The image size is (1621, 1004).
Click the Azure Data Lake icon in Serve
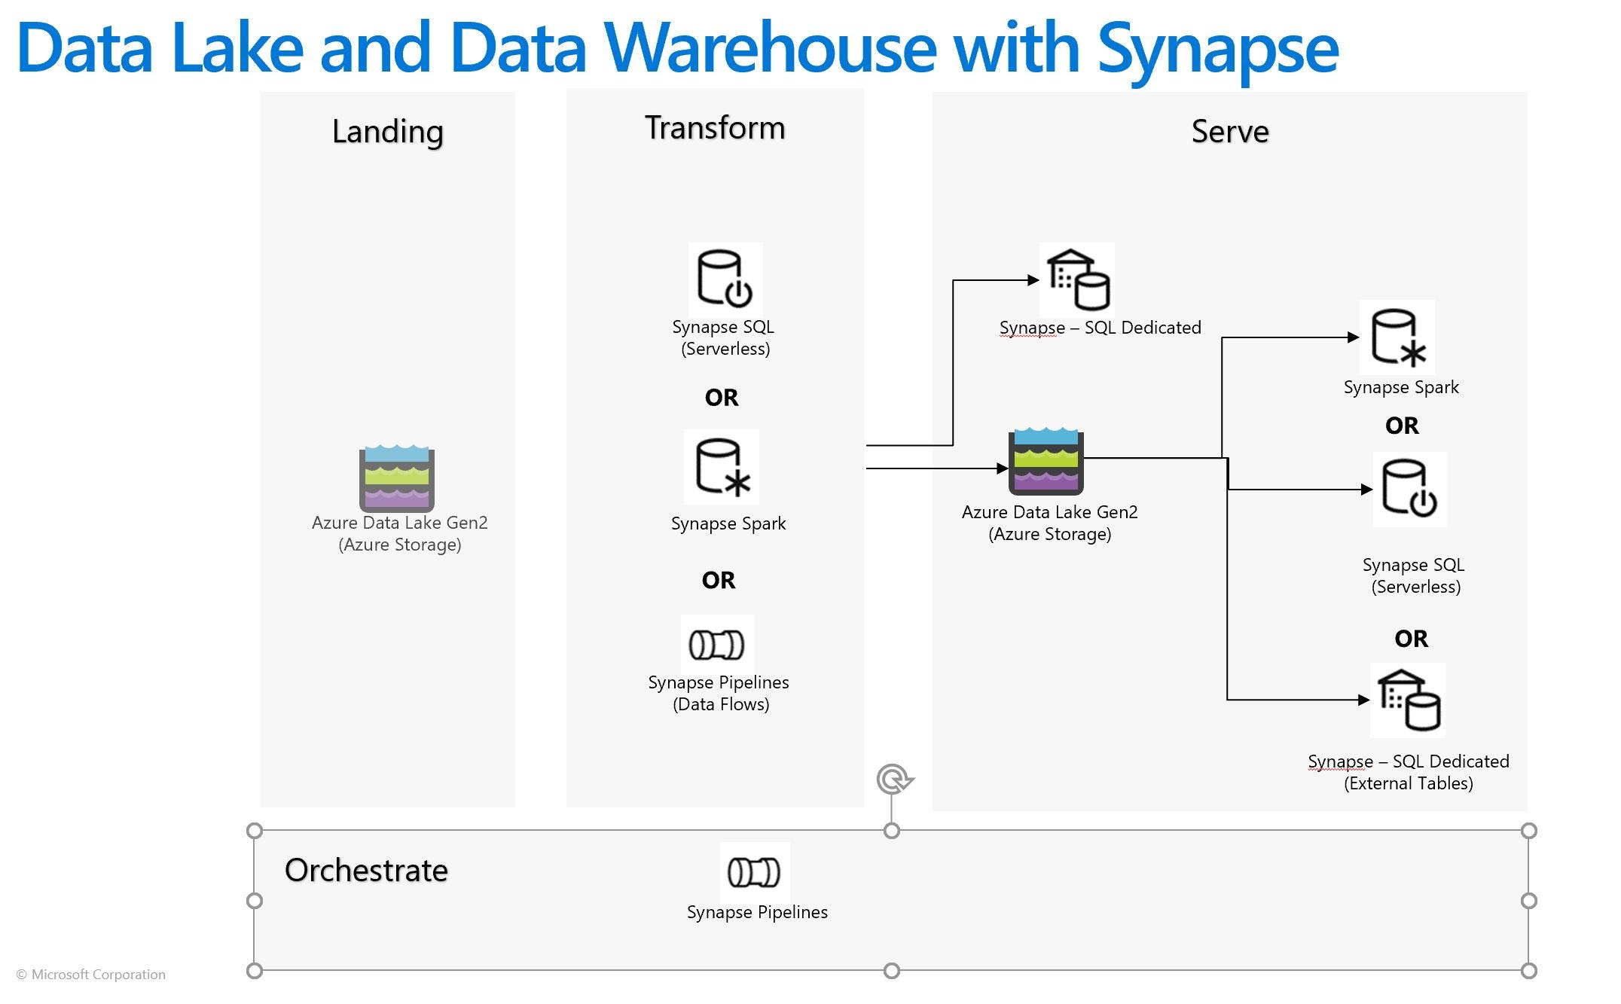pyautogui.click(x=1046, y=462)
